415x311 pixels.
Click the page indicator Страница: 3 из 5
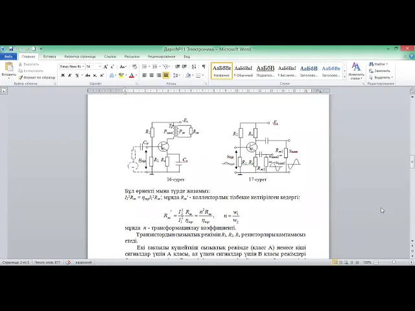pyautogui.click(x=16, y=262)
